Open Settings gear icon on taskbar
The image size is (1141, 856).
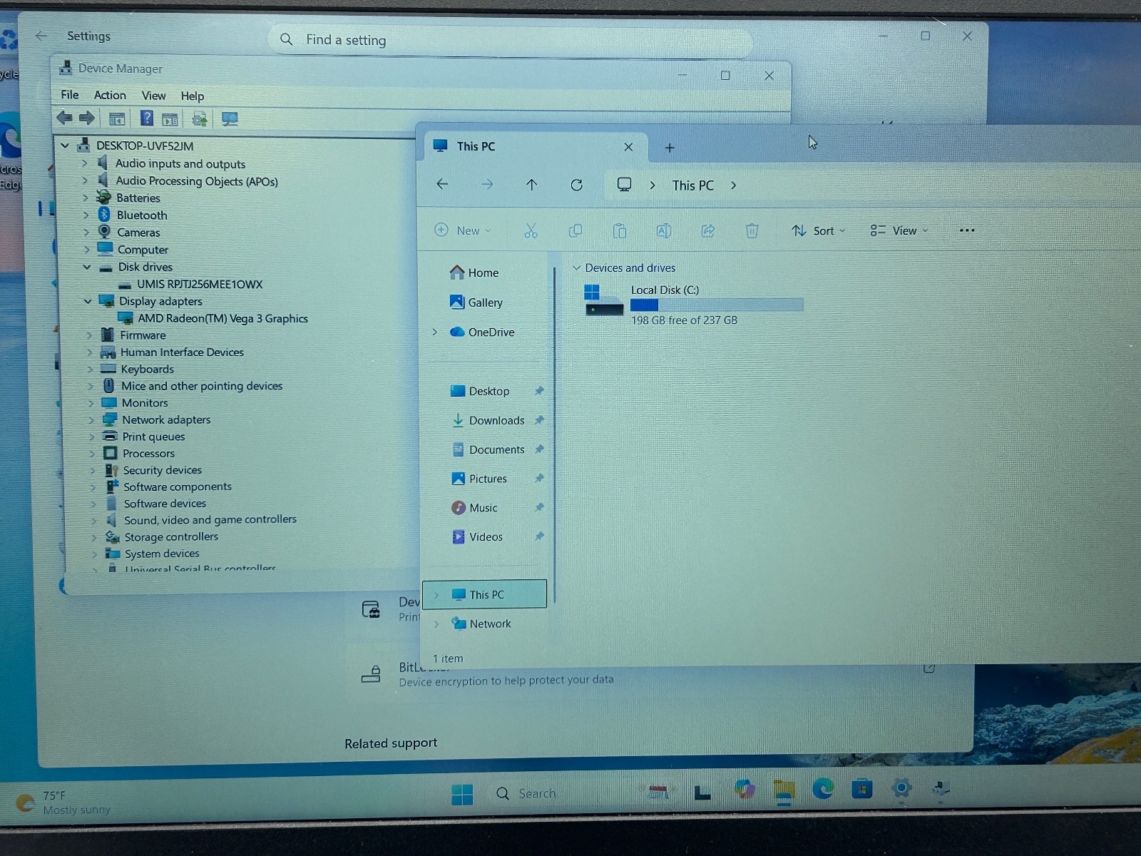point(901,788)
